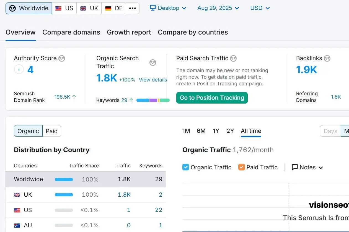349x232 pixels.
Task: Click the Worldwide globe icon
Action: (x=12, y=8)
